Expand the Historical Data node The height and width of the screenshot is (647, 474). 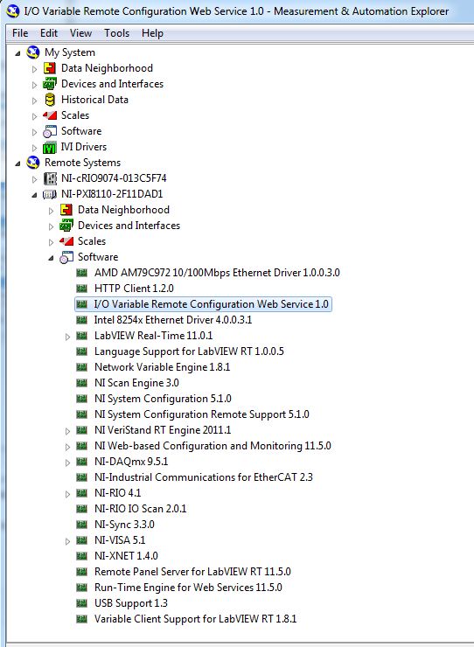pyautogui.click(x=34, y=101)
